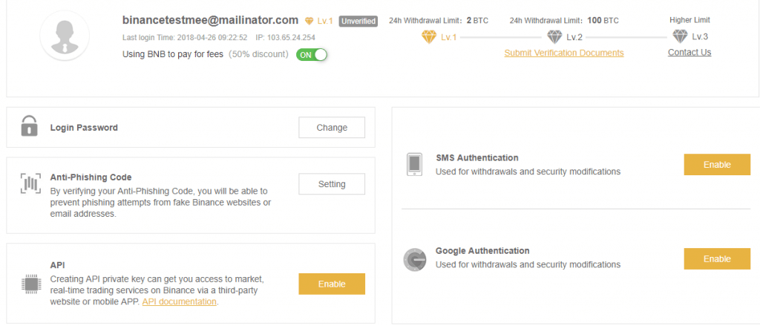Click the gold diamond beside the email's Lv.1
This screenshot has height=326, width=760.
click(309, 22)
